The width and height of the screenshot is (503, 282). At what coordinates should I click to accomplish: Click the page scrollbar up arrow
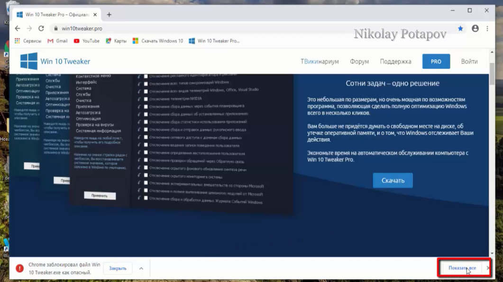[492, 52]
